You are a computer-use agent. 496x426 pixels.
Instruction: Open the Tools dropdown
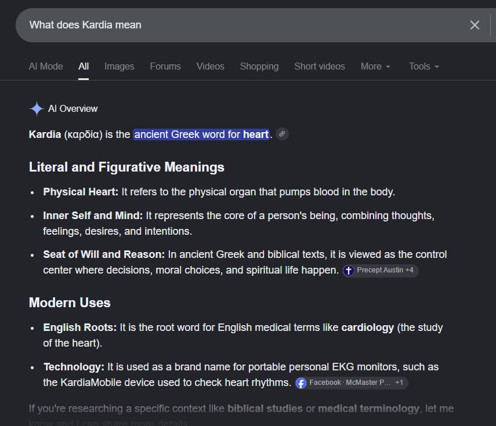pos(424,67)
